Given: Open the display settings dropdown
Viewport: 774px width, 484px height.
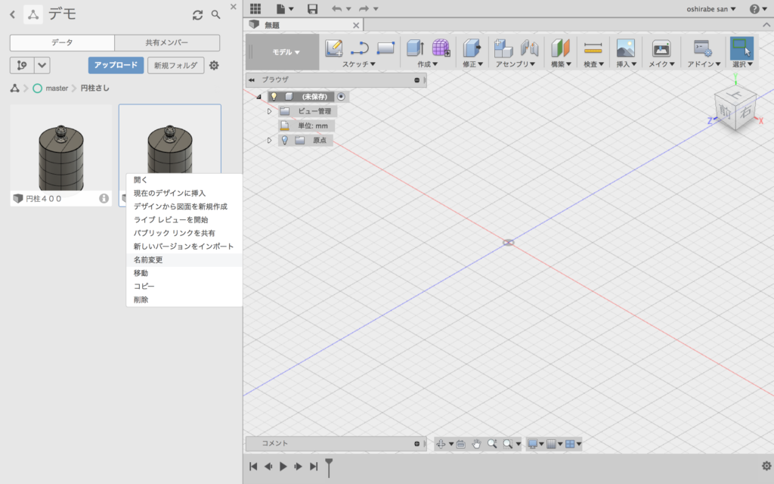Looking at the screenshot, I should click(x=535, y=444).
